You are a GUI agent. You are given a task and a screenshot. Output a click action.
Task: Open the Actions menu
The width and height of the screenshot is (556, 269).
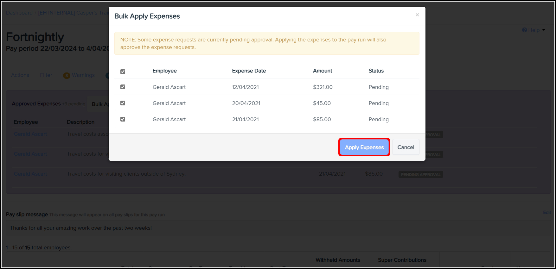tap(20, 75)
